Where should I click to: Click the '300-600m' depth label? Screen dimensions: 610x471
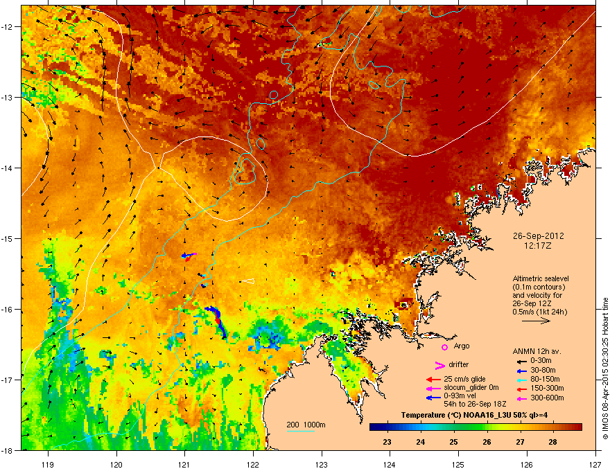click(x=547, y=398)
